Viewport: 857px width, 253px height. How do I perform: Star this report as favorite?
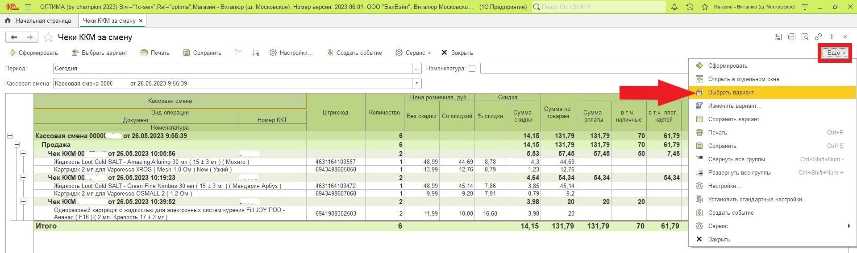[x=48, y=37]
